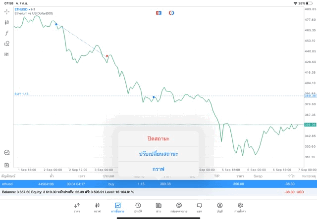The image size is (317, 221).
Task: Open ข่าว (news) in bottom bar
Action: [x=158, y=207]
